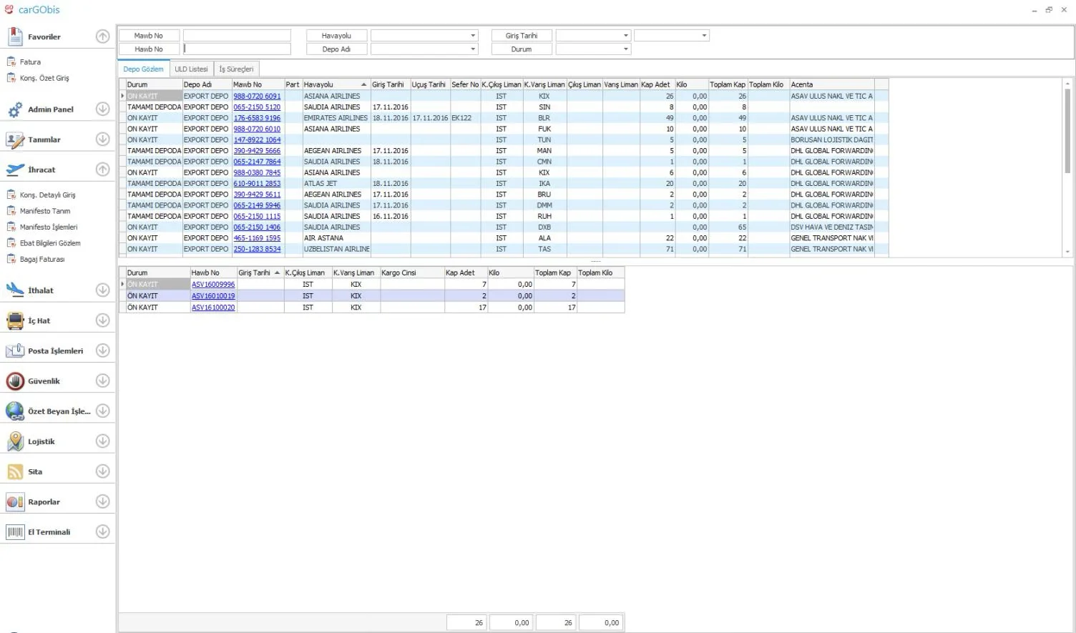Open the Fatura favorite item
This screenshot has height=633, width=1076.
[x=30, y=62]
